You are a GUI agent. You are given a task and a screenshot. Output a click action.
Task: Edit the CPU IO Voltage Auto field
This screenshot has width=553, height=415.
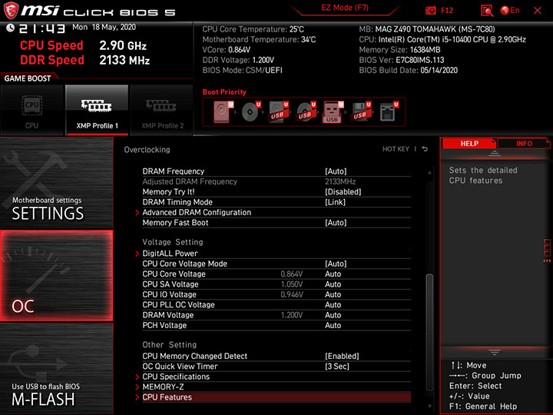[333, 294]
